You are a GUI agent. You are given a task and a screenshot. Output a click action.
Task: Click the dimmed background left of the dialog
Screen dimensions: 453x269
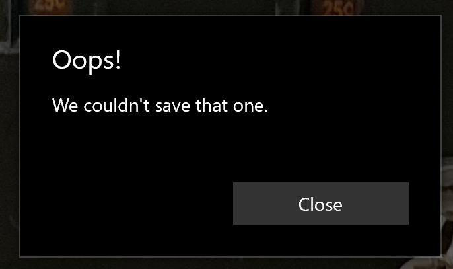point(9,136)
